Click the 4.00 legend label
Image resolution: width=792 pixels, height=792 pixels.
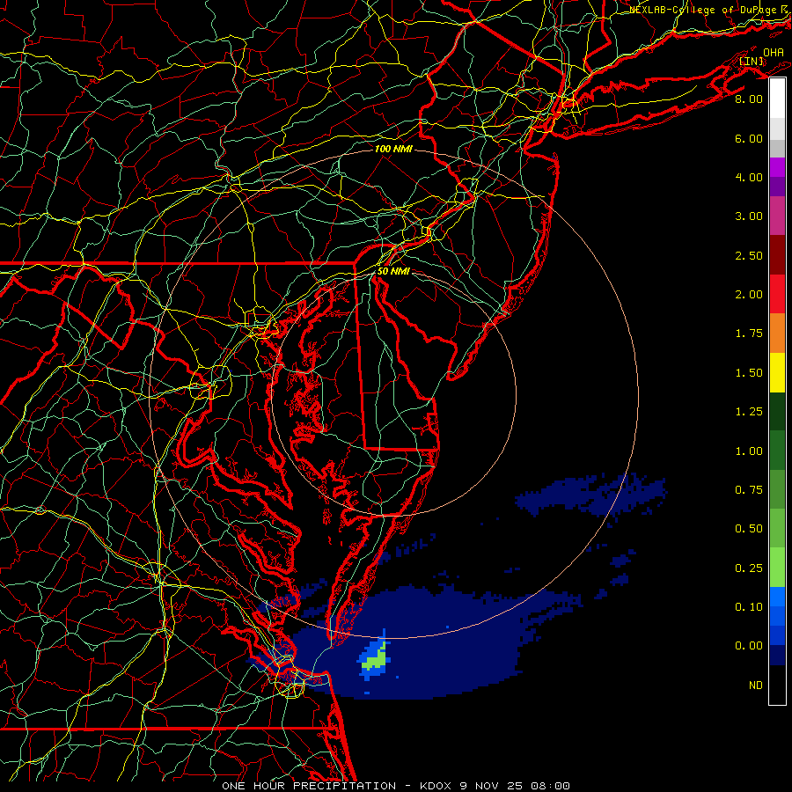[x=749, y=177]
